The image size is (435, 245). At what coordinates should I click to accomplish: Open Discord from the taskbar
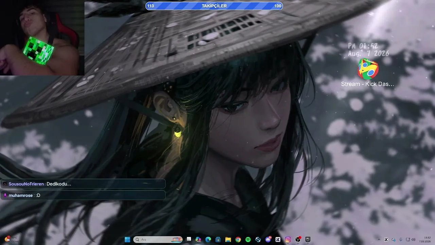click(268, 240)
